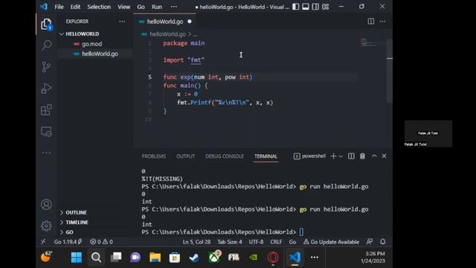The width and height of the screenshot is (476, 268).
Task: Click the powershell terminal label
Action: 309,156
